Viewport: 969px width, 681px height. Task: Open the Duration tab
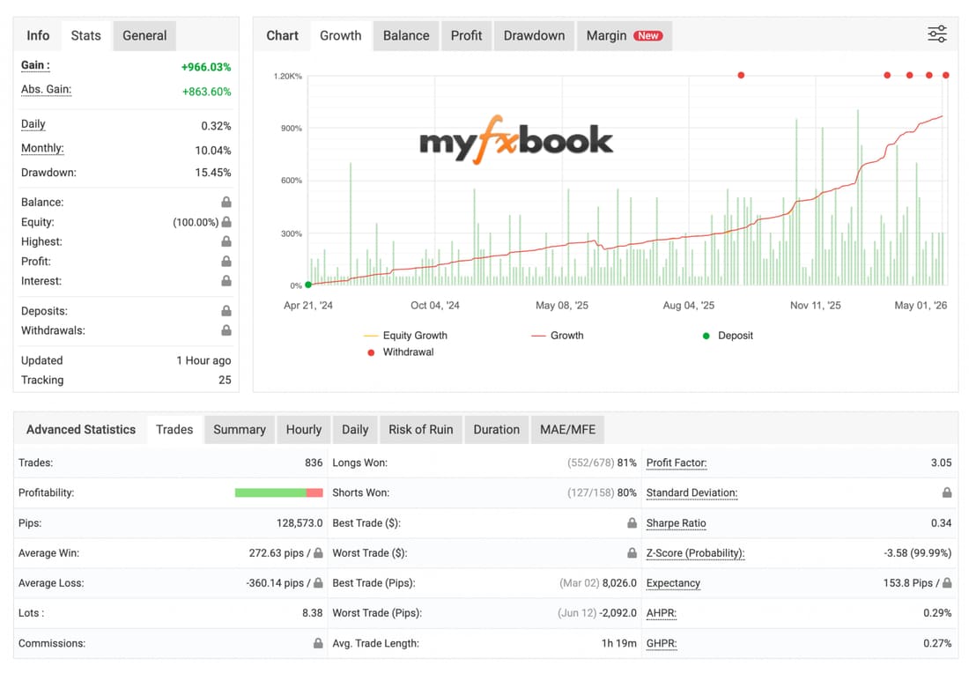click(496, 430)
